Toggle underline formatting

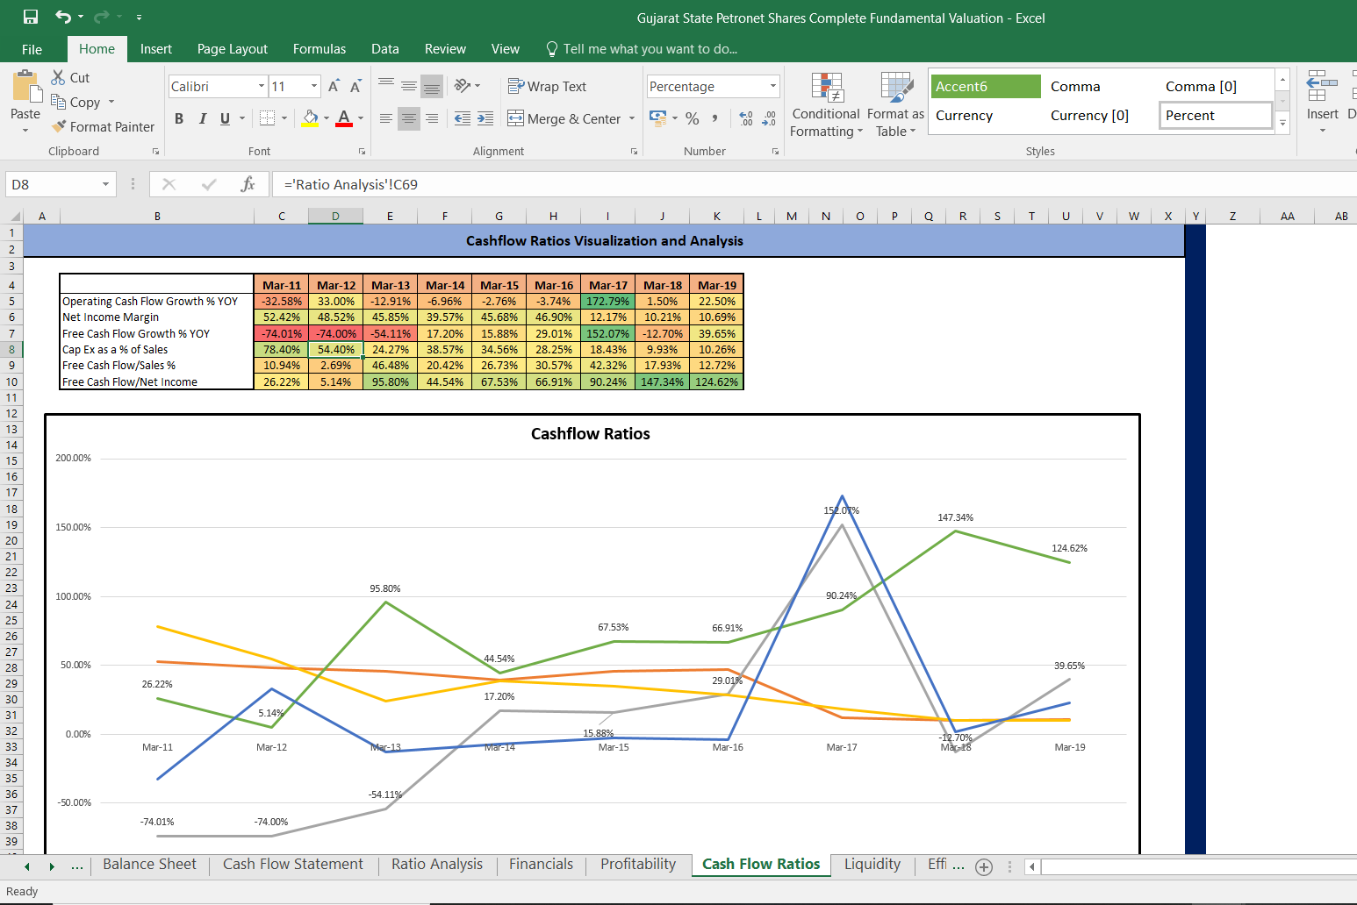226,118
